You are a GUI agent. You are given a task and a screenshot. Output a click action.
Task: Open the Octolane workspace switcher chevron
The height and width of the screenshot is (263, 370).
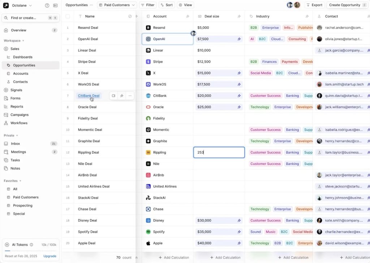[30, 5]
